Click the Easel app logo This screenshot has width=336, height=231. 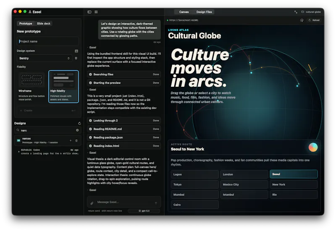(30, 12)
